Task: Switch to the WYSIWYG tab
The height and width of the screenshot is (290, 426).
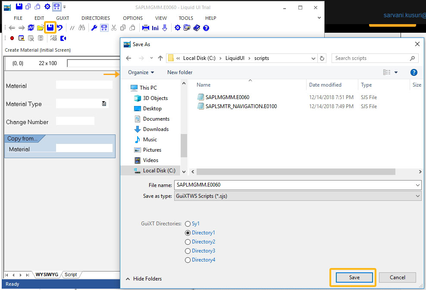Action: (47, 274)
